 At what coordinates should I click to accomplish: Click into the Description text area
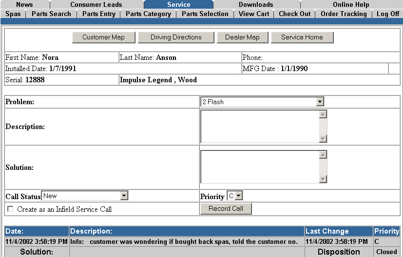tap(260, 127)
